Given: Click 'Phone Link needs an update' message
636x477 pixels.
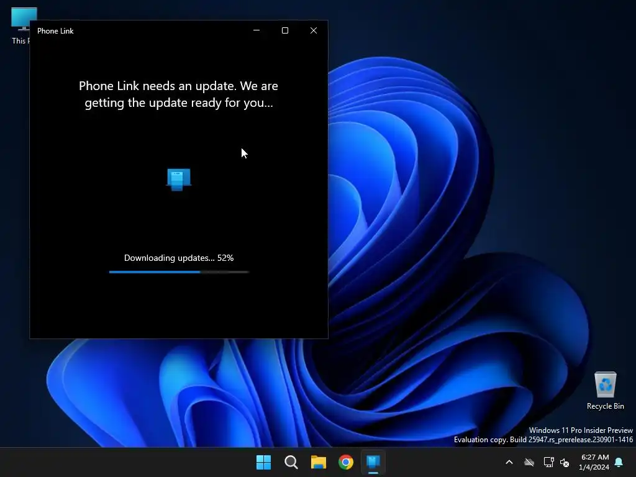Looking at the screenshot, I should tap(178, 94).
